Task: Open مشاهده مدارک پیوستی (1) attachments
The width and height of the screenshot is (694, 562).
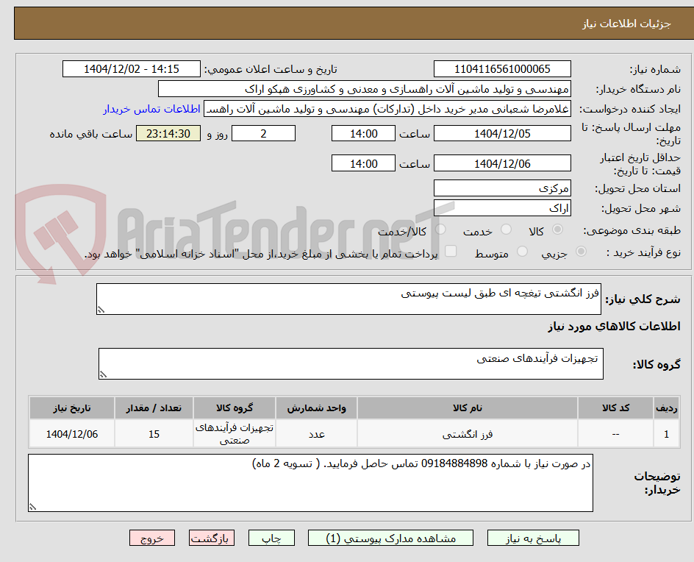Action: click(390, 538)
